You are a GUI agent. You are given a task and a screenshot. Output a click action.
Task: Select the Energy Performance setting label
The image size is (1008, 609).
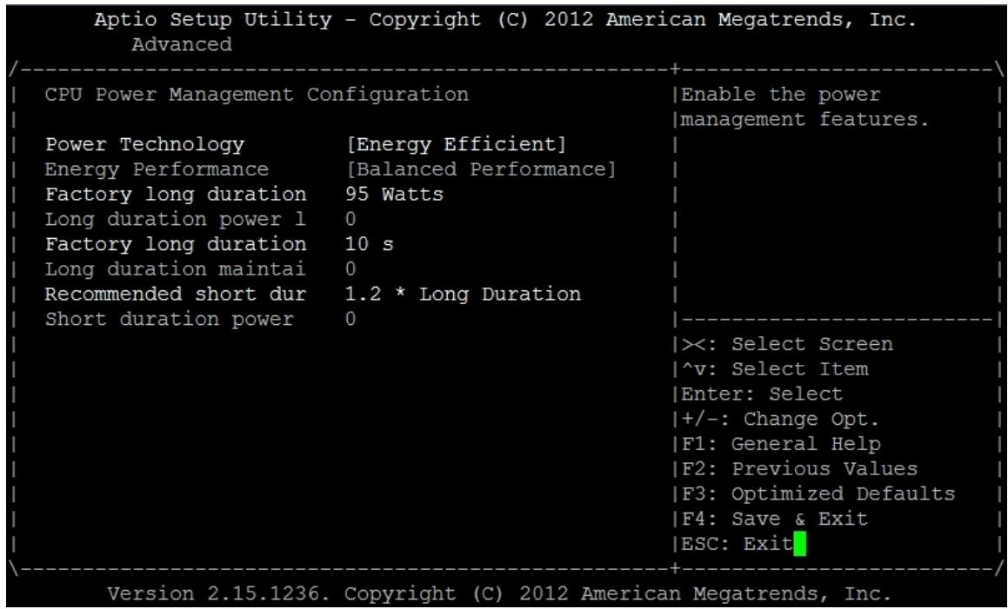click(x=157, y=169)
